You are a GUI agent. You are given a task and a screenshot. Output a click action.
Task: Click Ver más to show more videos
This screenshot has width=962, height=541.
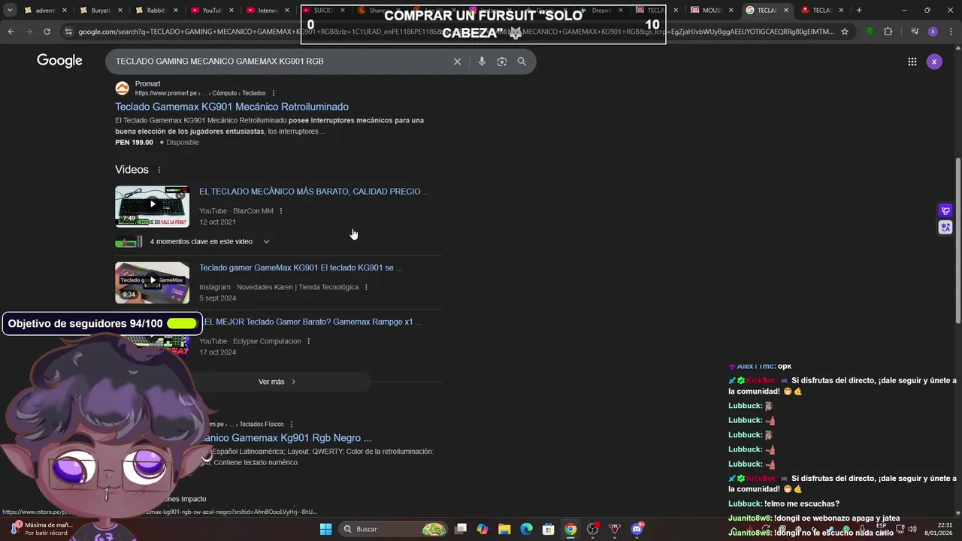(277, 382)
